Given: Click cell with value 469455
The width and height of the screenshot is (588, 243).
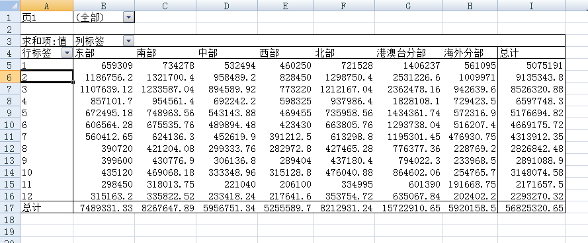Looking at the screenshot, I should point(285,113).
